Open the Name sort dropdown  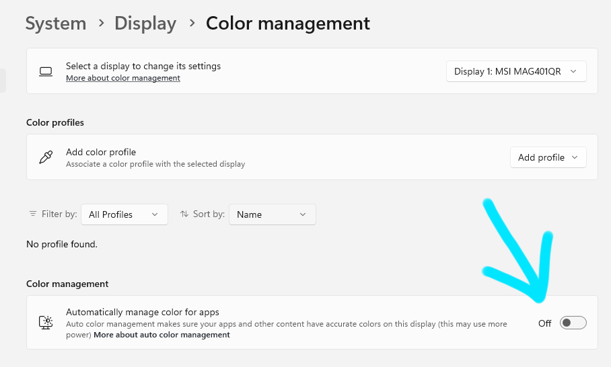(272, 214)
